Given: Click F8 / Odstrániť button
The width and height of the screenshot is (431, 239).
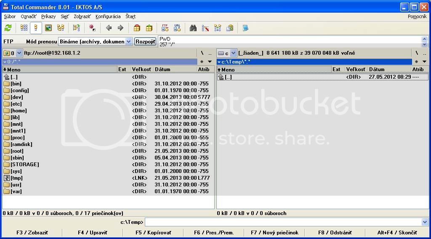Looking at the screenshot, I should (x=335, y=233).
